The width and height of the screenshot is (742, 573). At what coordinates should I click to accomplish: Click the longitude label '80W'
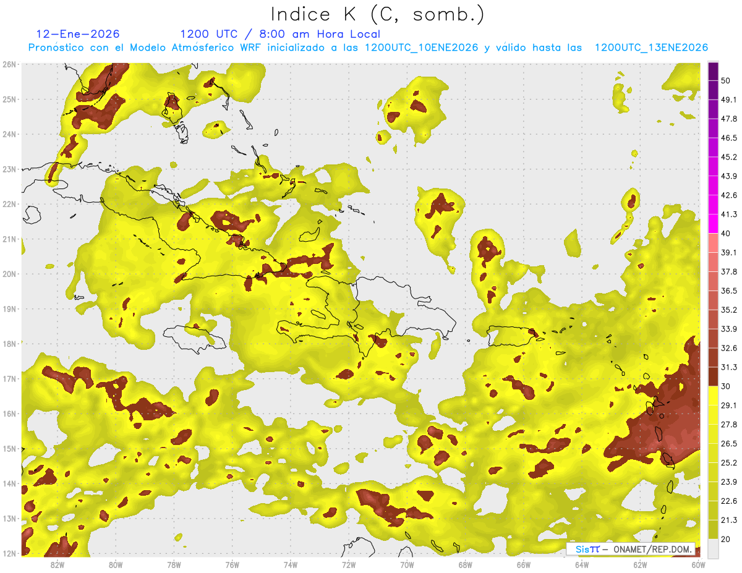[x=115, y=564]
